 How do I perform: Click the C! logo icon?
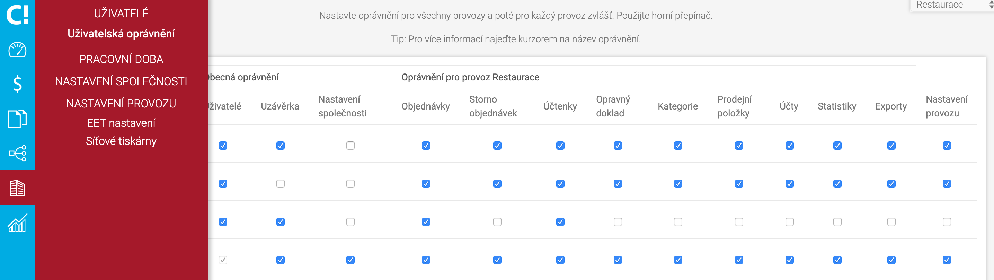click(x=17, y=15)
